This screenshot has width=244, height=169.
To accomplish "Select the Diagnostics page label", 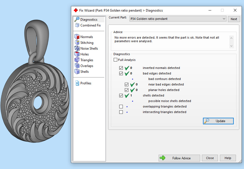I will point(89,20).
